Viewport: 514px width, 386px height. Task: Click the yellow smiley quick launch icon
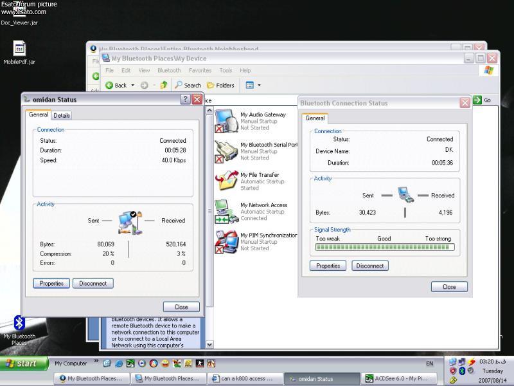(x=165, y=363)
